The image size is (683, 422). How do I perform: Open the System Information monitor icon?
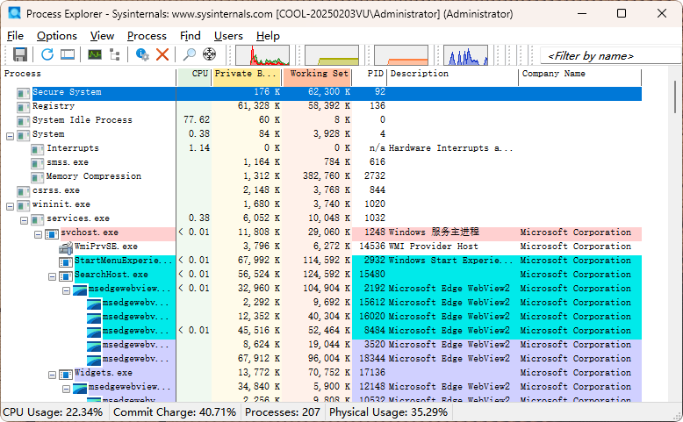tap(94, 54)
